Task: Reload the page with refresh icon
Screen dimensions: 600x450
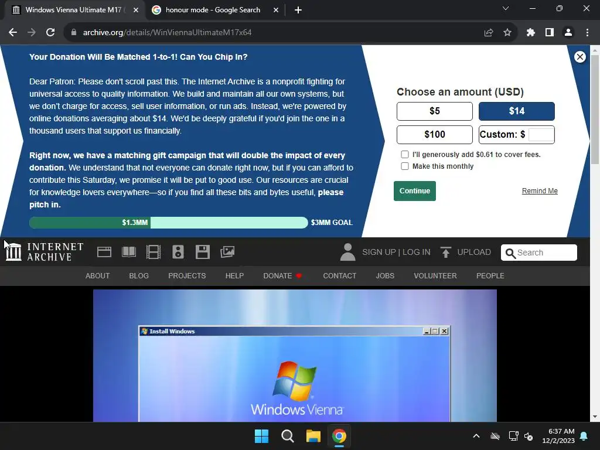Action: tap(50, 33)
